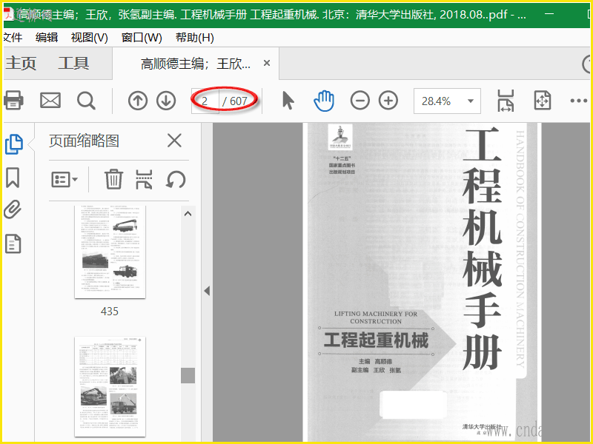Click the print icon in the toolbar
This screenshot has height=444, width=593.
click(x=13, y=101)
